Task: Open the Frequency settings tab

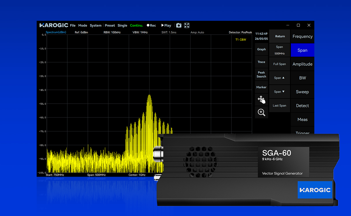Action: point(303,36)
